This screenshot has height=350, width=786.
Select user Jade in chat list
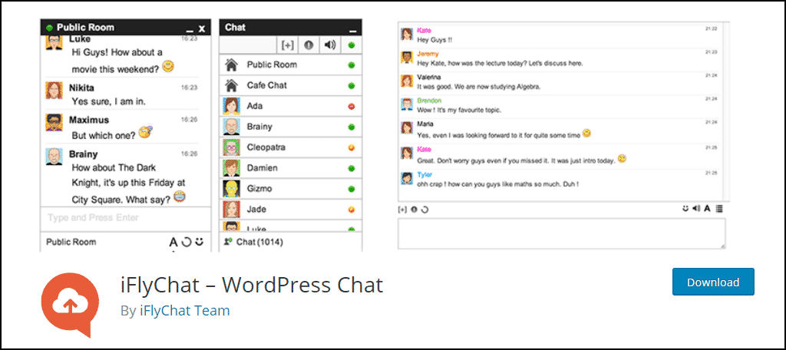coord(291,209)
